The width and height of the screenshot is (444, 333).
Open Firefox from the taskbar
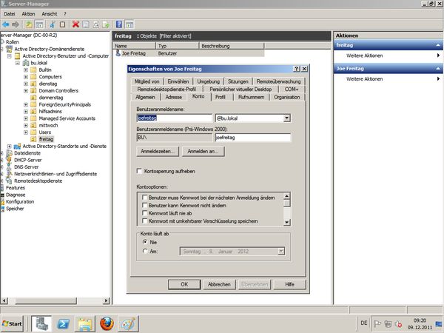(x=107, y=323)
